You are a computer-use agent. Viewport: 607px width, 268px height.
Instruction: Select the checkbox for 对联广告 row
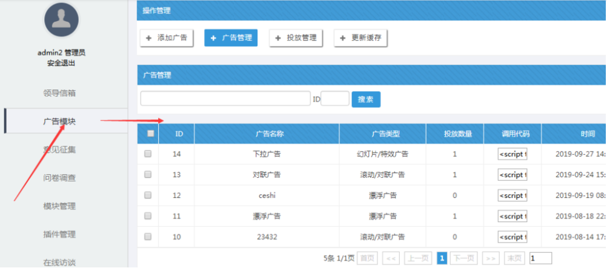[148, 175]
